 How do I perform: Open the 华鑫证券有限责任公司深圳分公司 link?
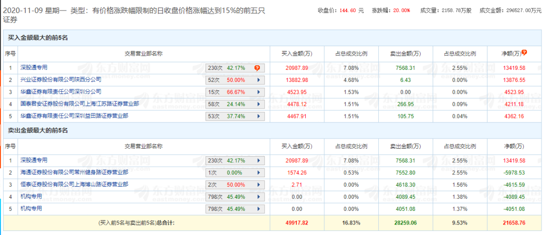[x=61, y=92]
